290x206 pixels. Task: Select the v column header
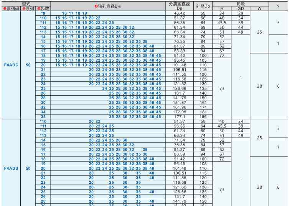[278, 6]
